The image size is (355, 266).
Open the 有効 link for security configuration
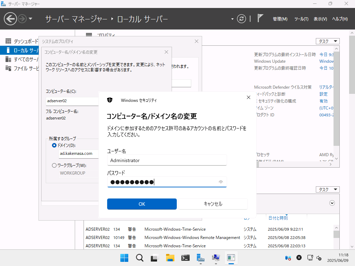(x=323, y=101)
